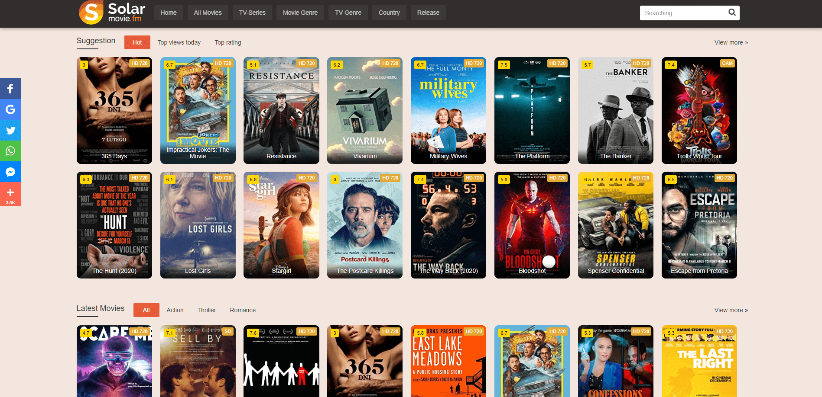The height and width of the screenshot is (397, 822).
Task: Open Trolls World Tour poster
Action: (699, 110)
